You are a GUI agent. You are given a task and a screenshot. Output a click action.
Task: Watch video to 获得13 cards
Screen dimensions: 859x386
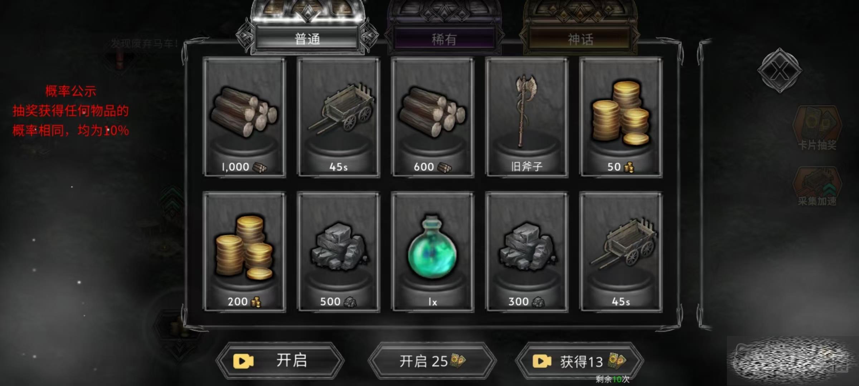(579, 361)
